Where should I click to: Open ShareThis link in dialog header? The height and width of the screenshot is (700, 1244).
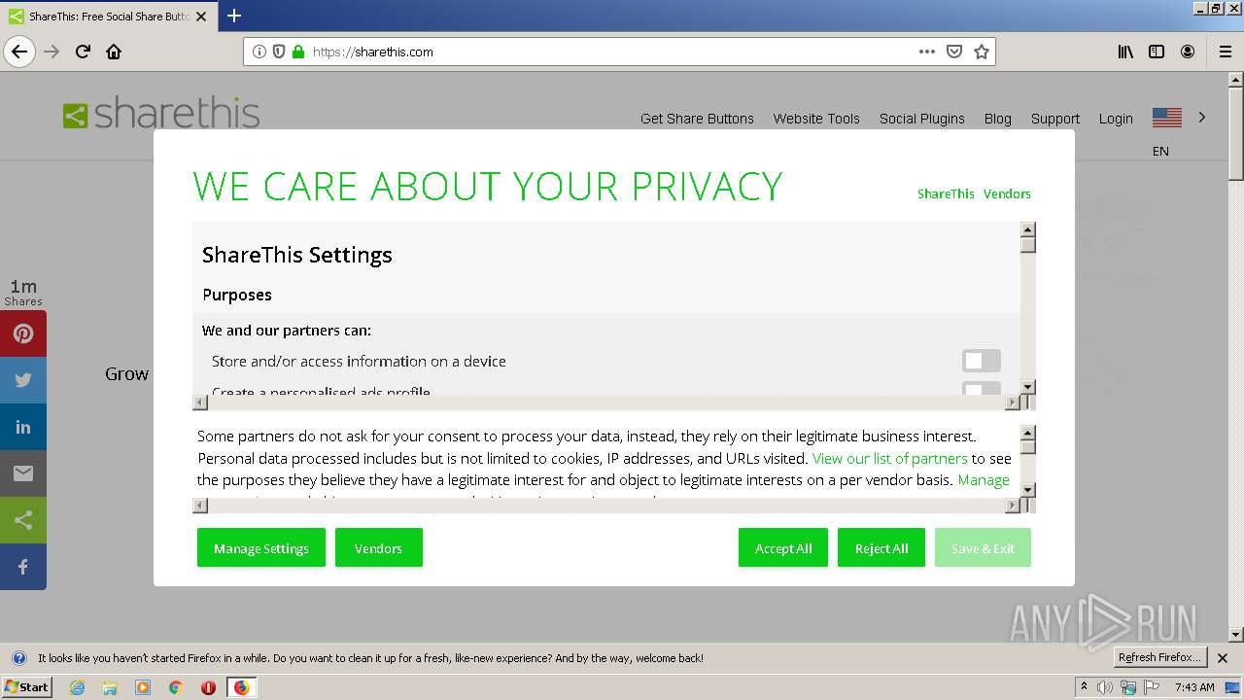[x=946, y=193]
